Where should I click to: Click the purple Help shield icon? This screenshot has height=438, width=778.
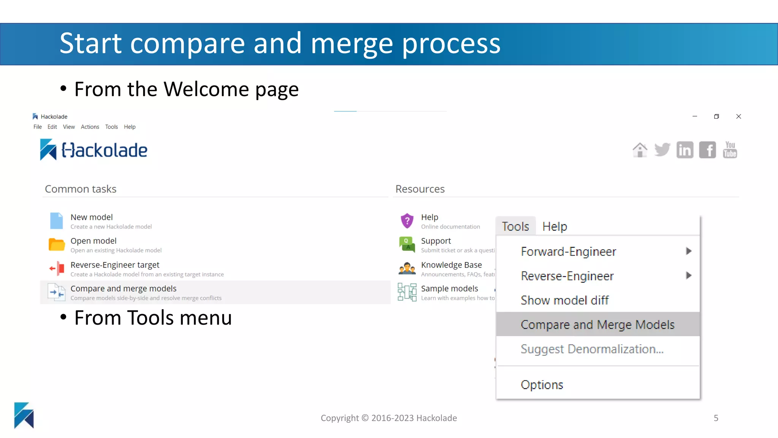tap(407, 221)
